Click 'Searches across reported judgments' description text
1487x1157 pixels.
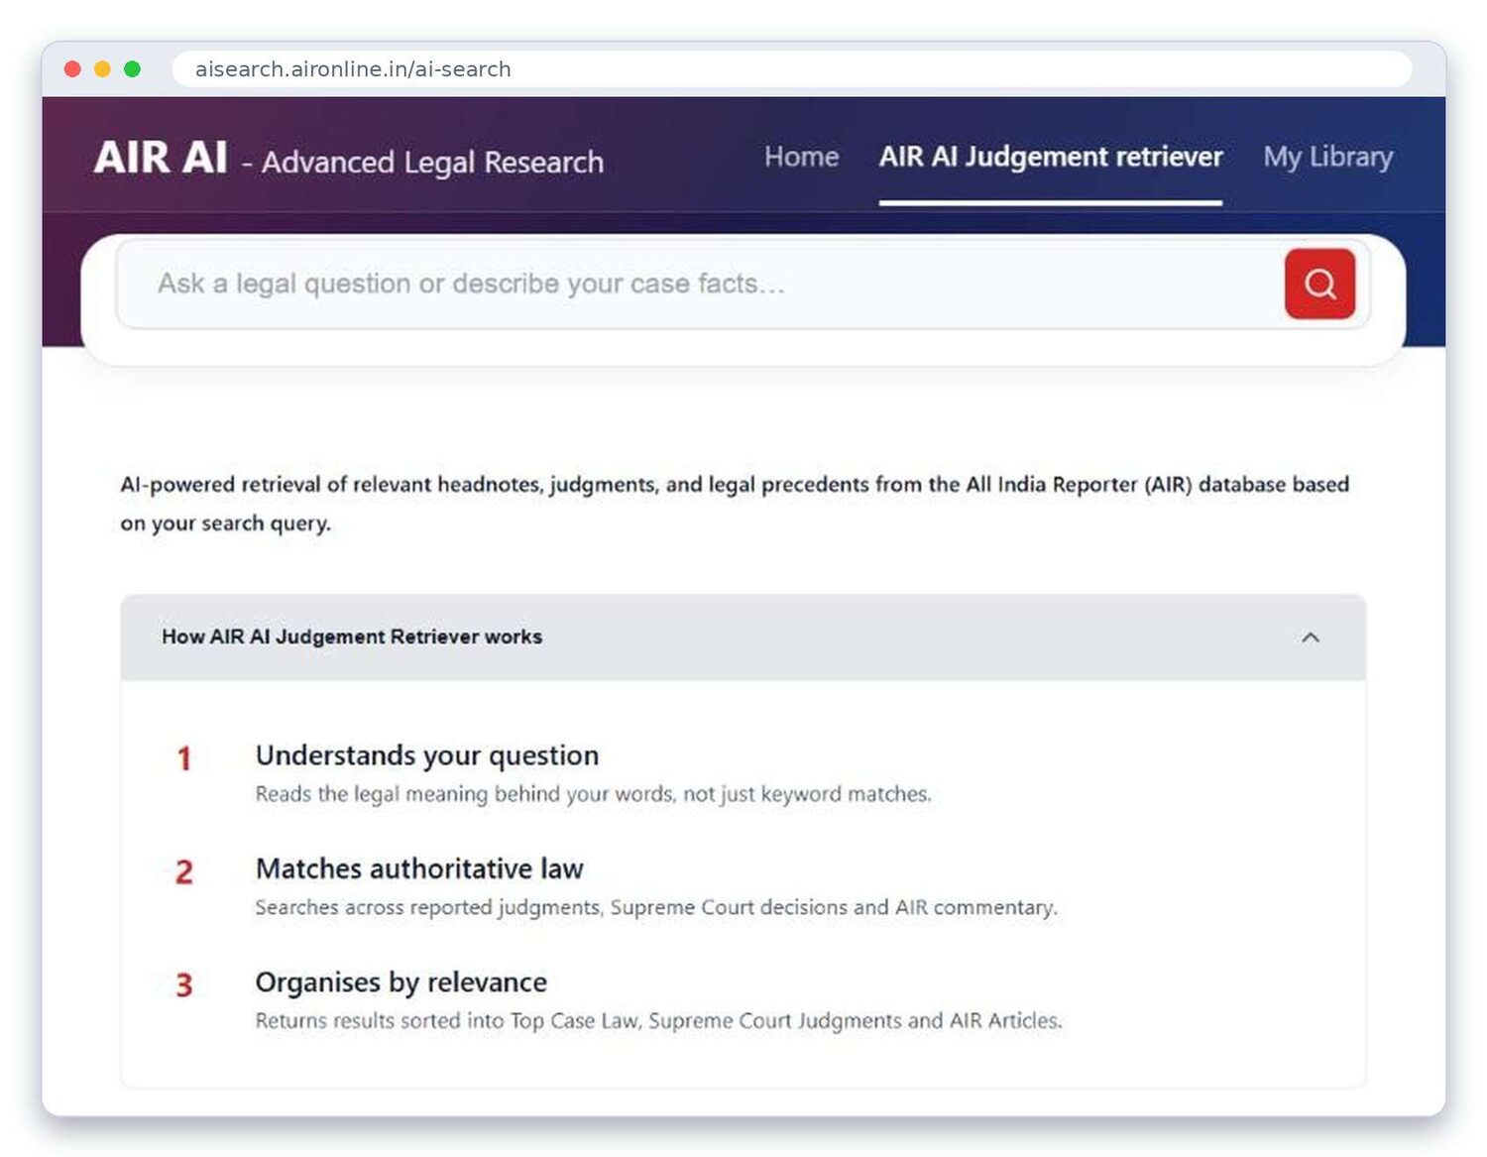pos(656,907)
